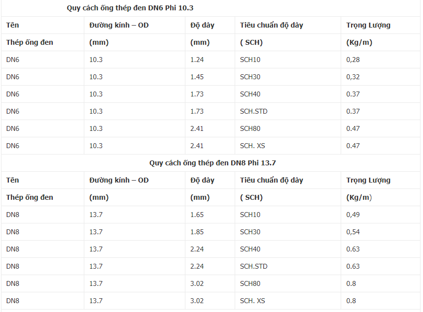Select the 1.45 thickness cell
Viewport: 423px width, 312px height.
(x=197, y=77)
